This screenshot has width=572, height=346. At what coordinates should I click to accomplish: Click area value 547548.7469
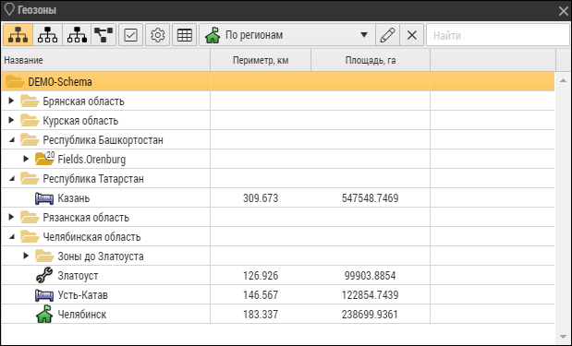coord(371,198)
